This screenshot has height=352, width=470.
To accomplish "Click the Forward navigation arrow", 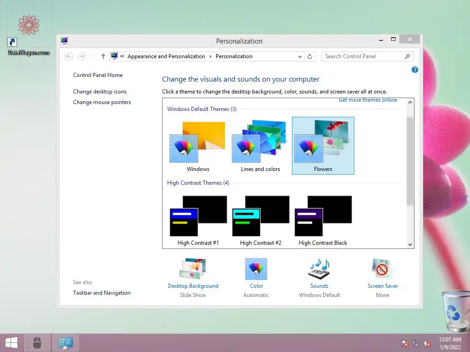I will pyautogui.click(x=82, y=56).
